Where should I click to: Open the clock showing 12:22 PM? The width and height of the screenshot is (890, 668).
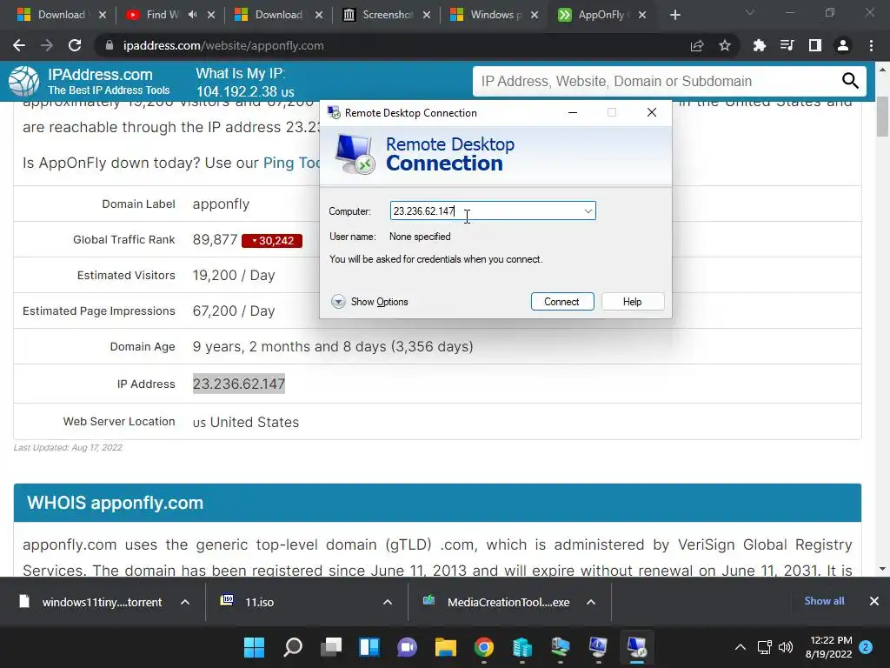(828, 647)
